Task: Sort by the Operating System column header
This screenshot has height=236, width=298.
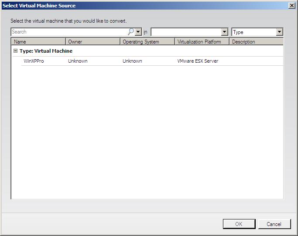Action: tap(147, 42)
